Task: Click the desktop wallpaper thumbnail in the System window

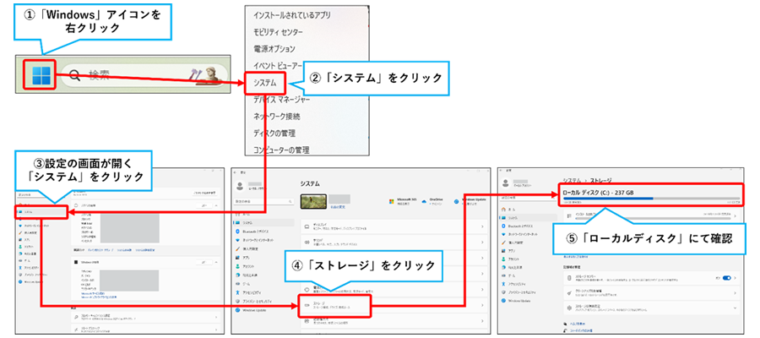Action: tap(313, 202)
